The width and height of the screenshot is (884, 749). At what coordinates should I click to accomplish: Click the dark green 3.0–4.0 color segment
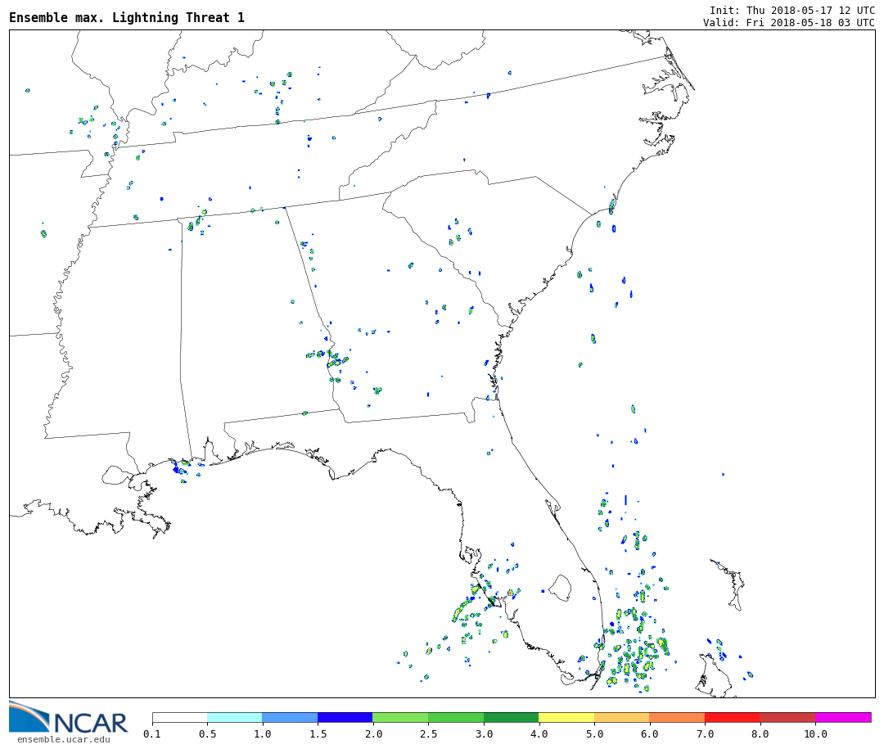[512, 717]
